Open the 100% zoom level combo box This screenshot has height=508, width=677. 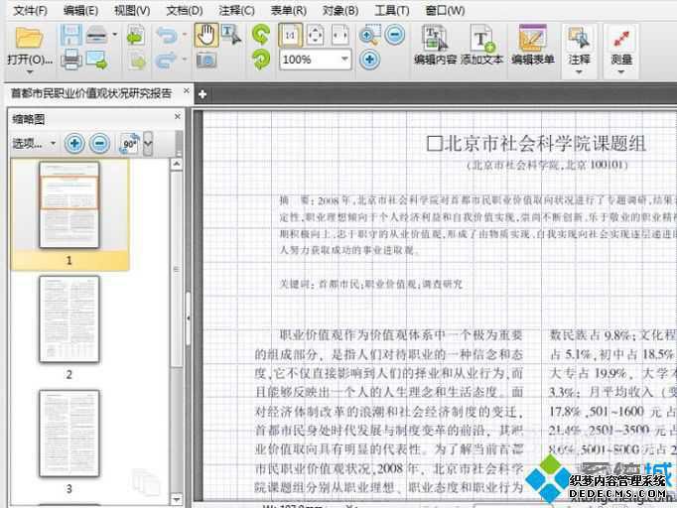(316, 60)
